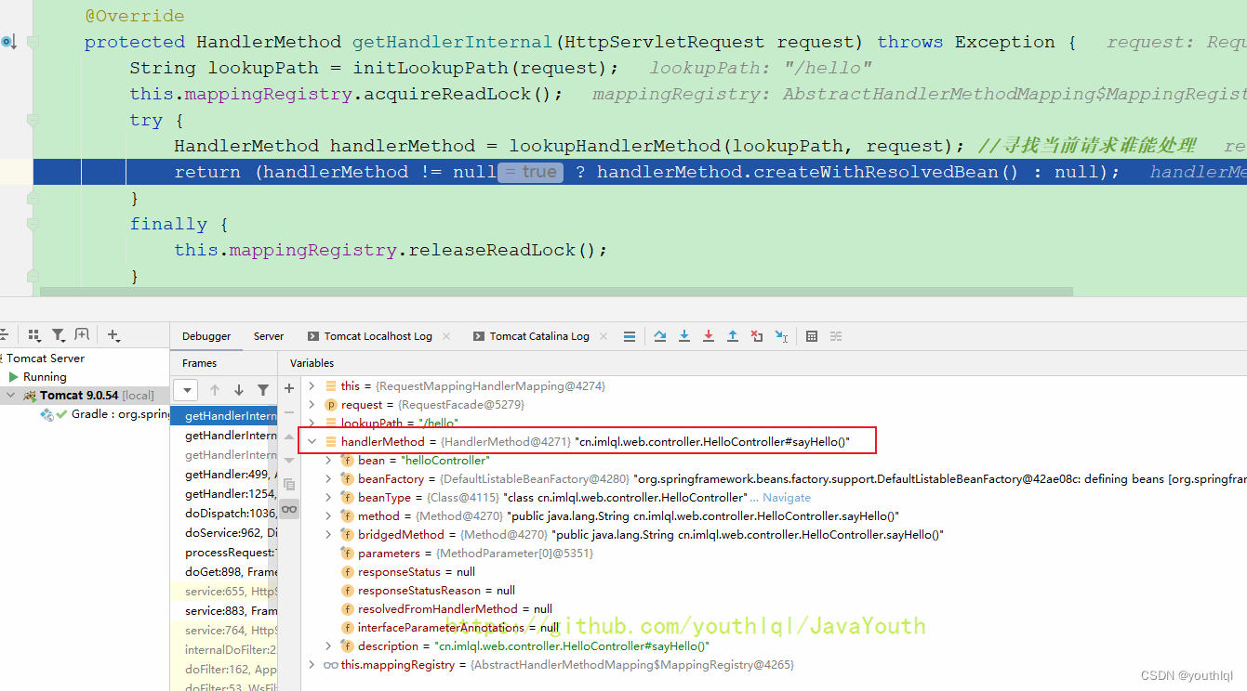Click the move watch down arrow
Viewport: 1247px width, 691px height.
289,461
